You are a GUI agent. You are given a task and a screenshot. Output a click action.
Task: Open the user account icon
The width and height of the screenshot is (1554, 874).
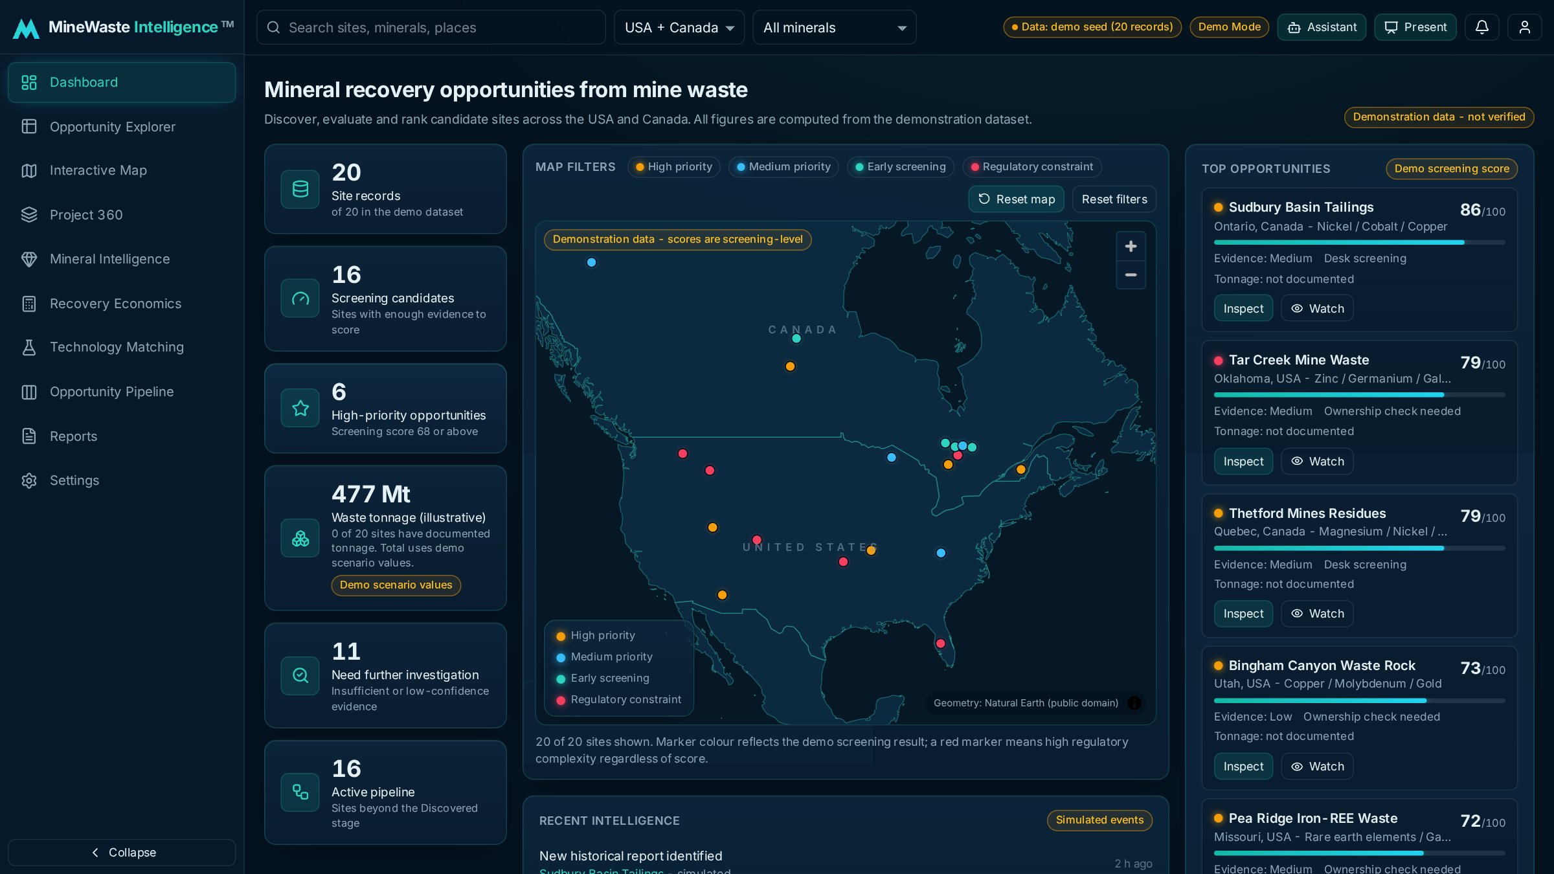1524,27
